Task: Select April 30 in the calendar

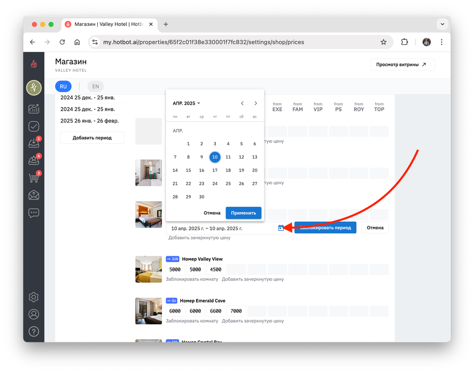Action: (x=202, y=196)
